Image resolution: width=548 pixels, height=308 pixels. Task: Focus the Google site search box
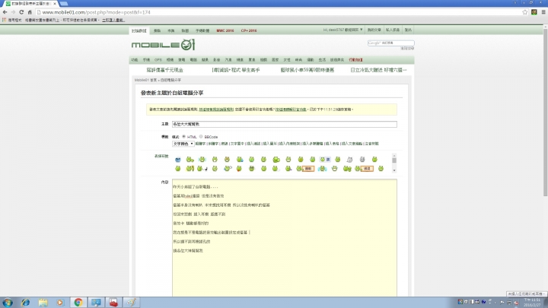(390, 43)
